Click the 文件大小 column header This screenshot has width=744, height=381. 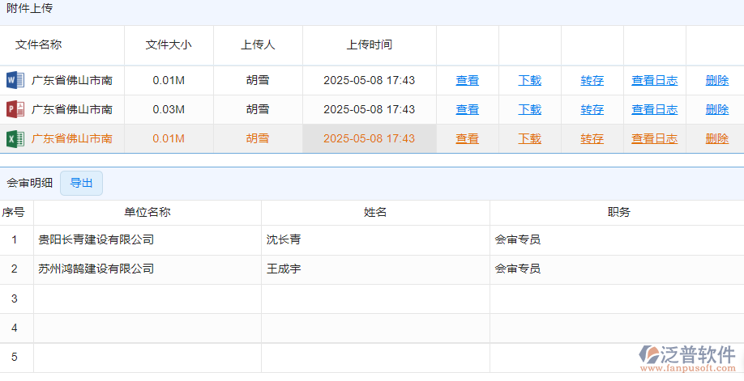168,44
